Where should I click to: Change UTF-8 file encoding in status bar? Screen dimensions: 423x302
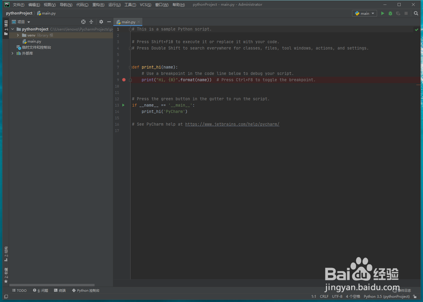pyautogui.click(x=337, y=297)
